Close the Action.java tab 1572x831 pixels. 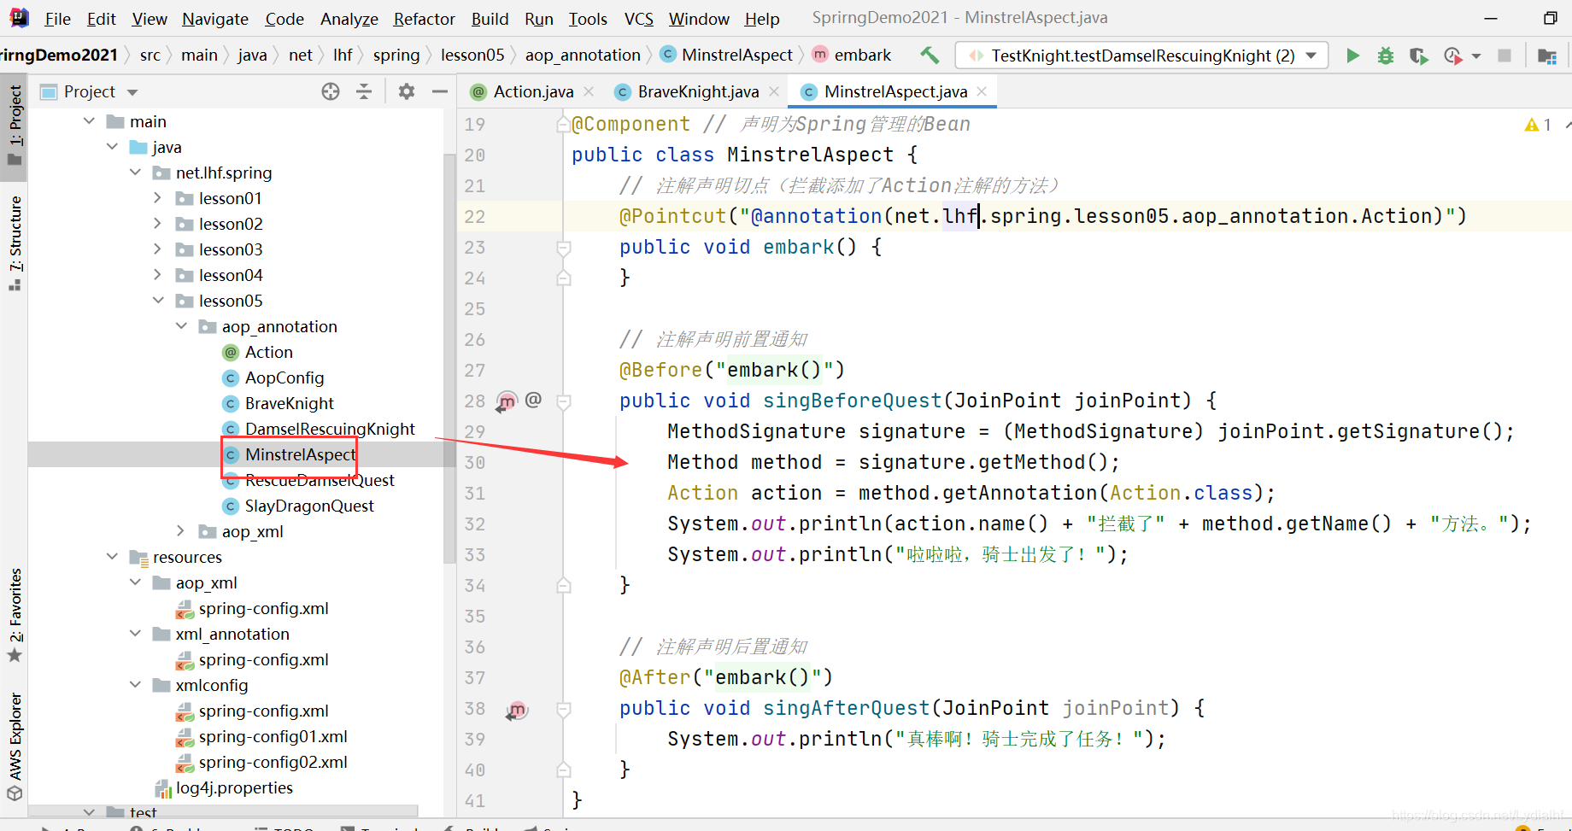coord(589,91)
